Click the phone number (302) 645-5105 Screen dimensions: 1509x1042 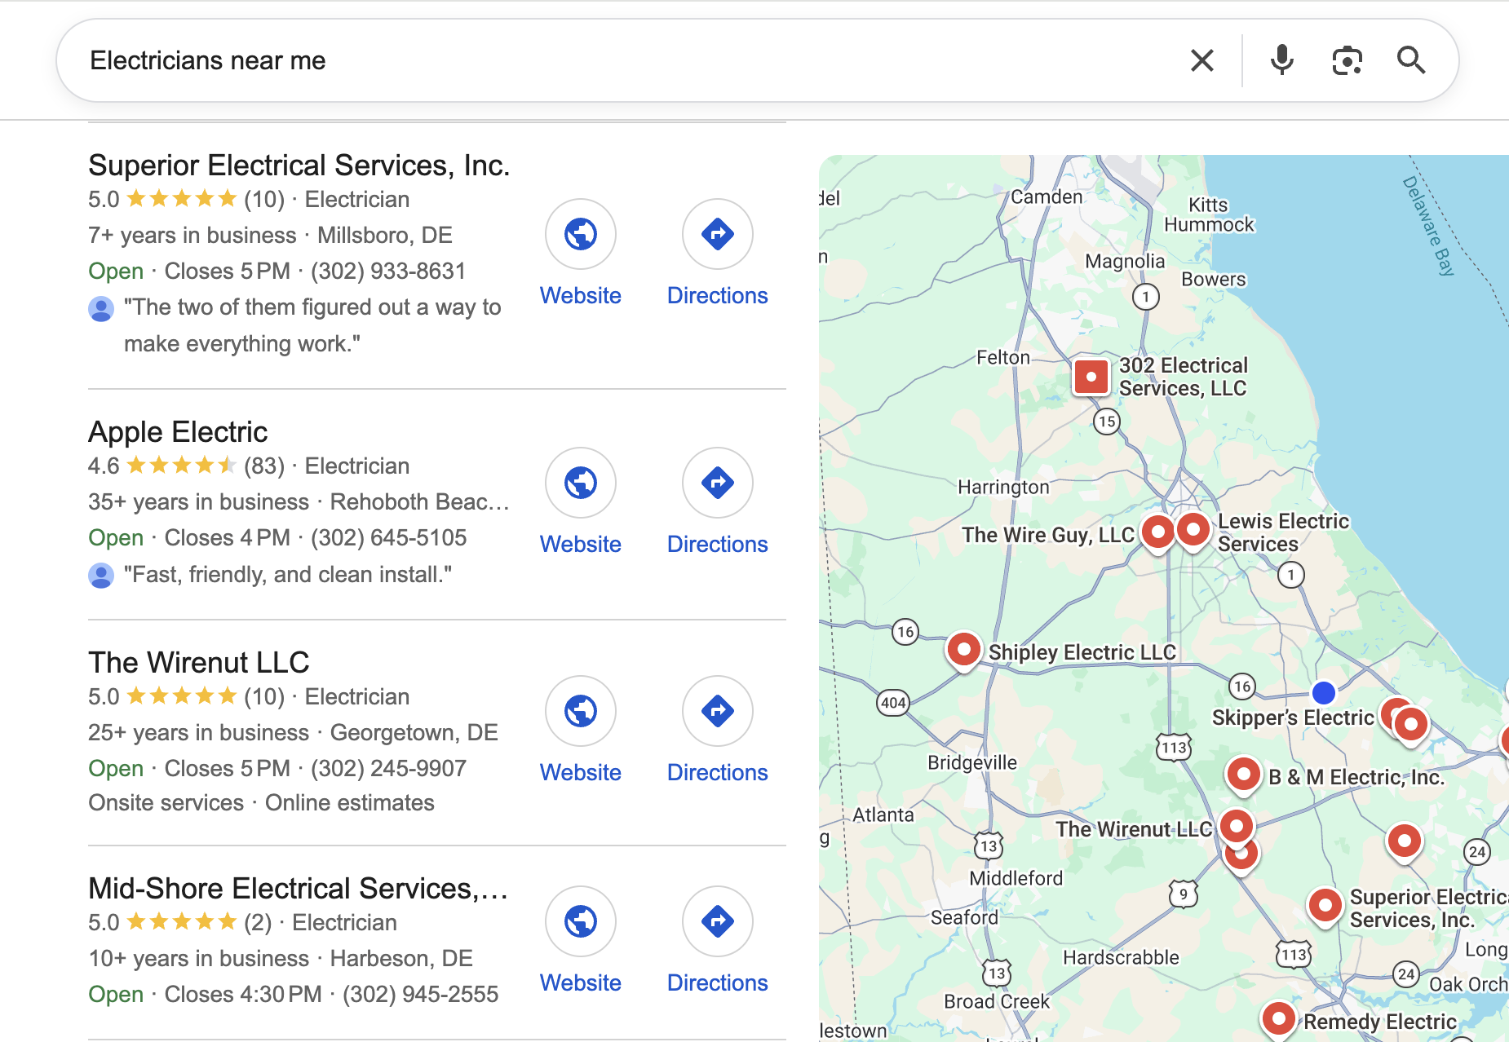(388, 537)
